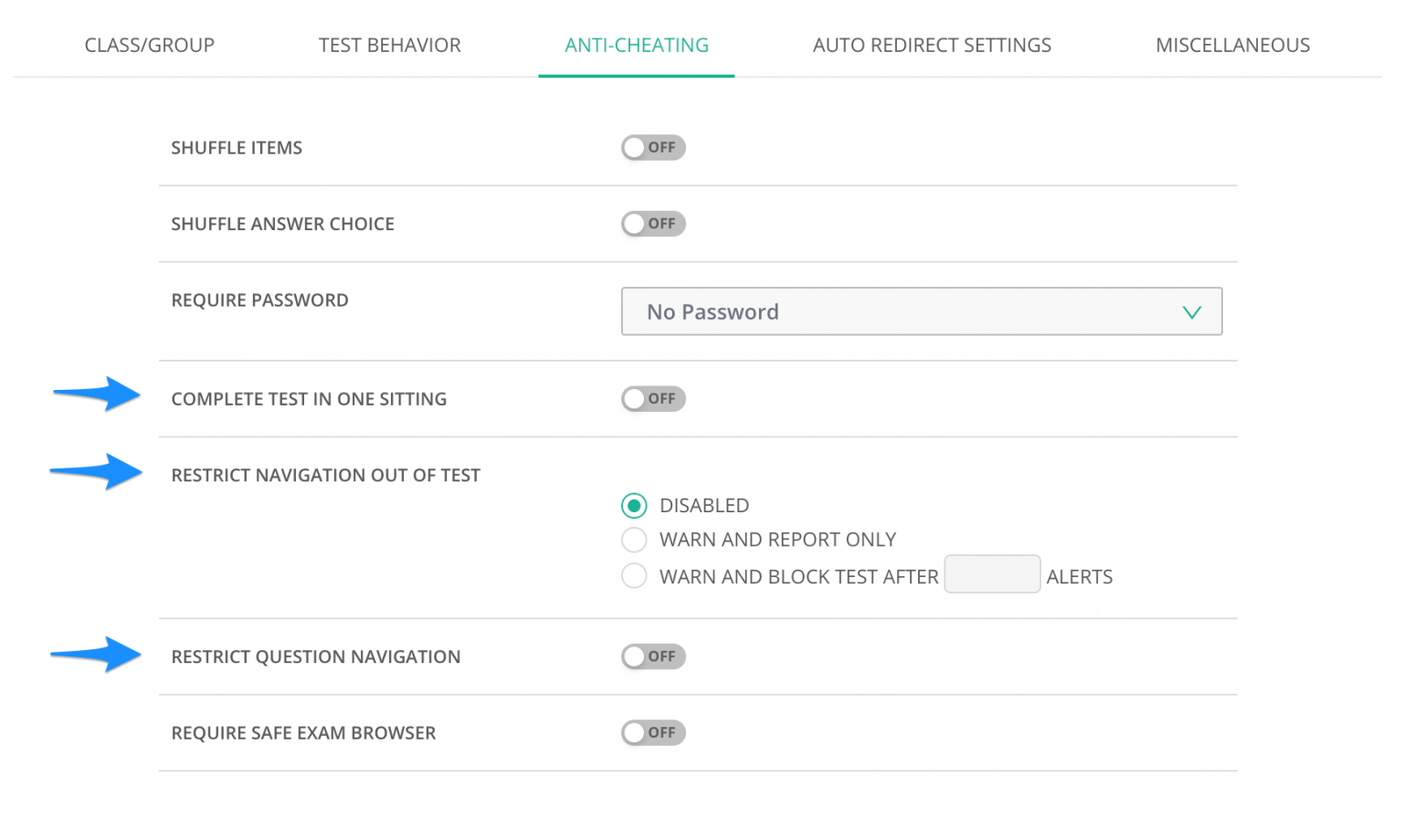
Task: Click the password dropdown chevron arrow
Action: click(x=1191, y=312)
